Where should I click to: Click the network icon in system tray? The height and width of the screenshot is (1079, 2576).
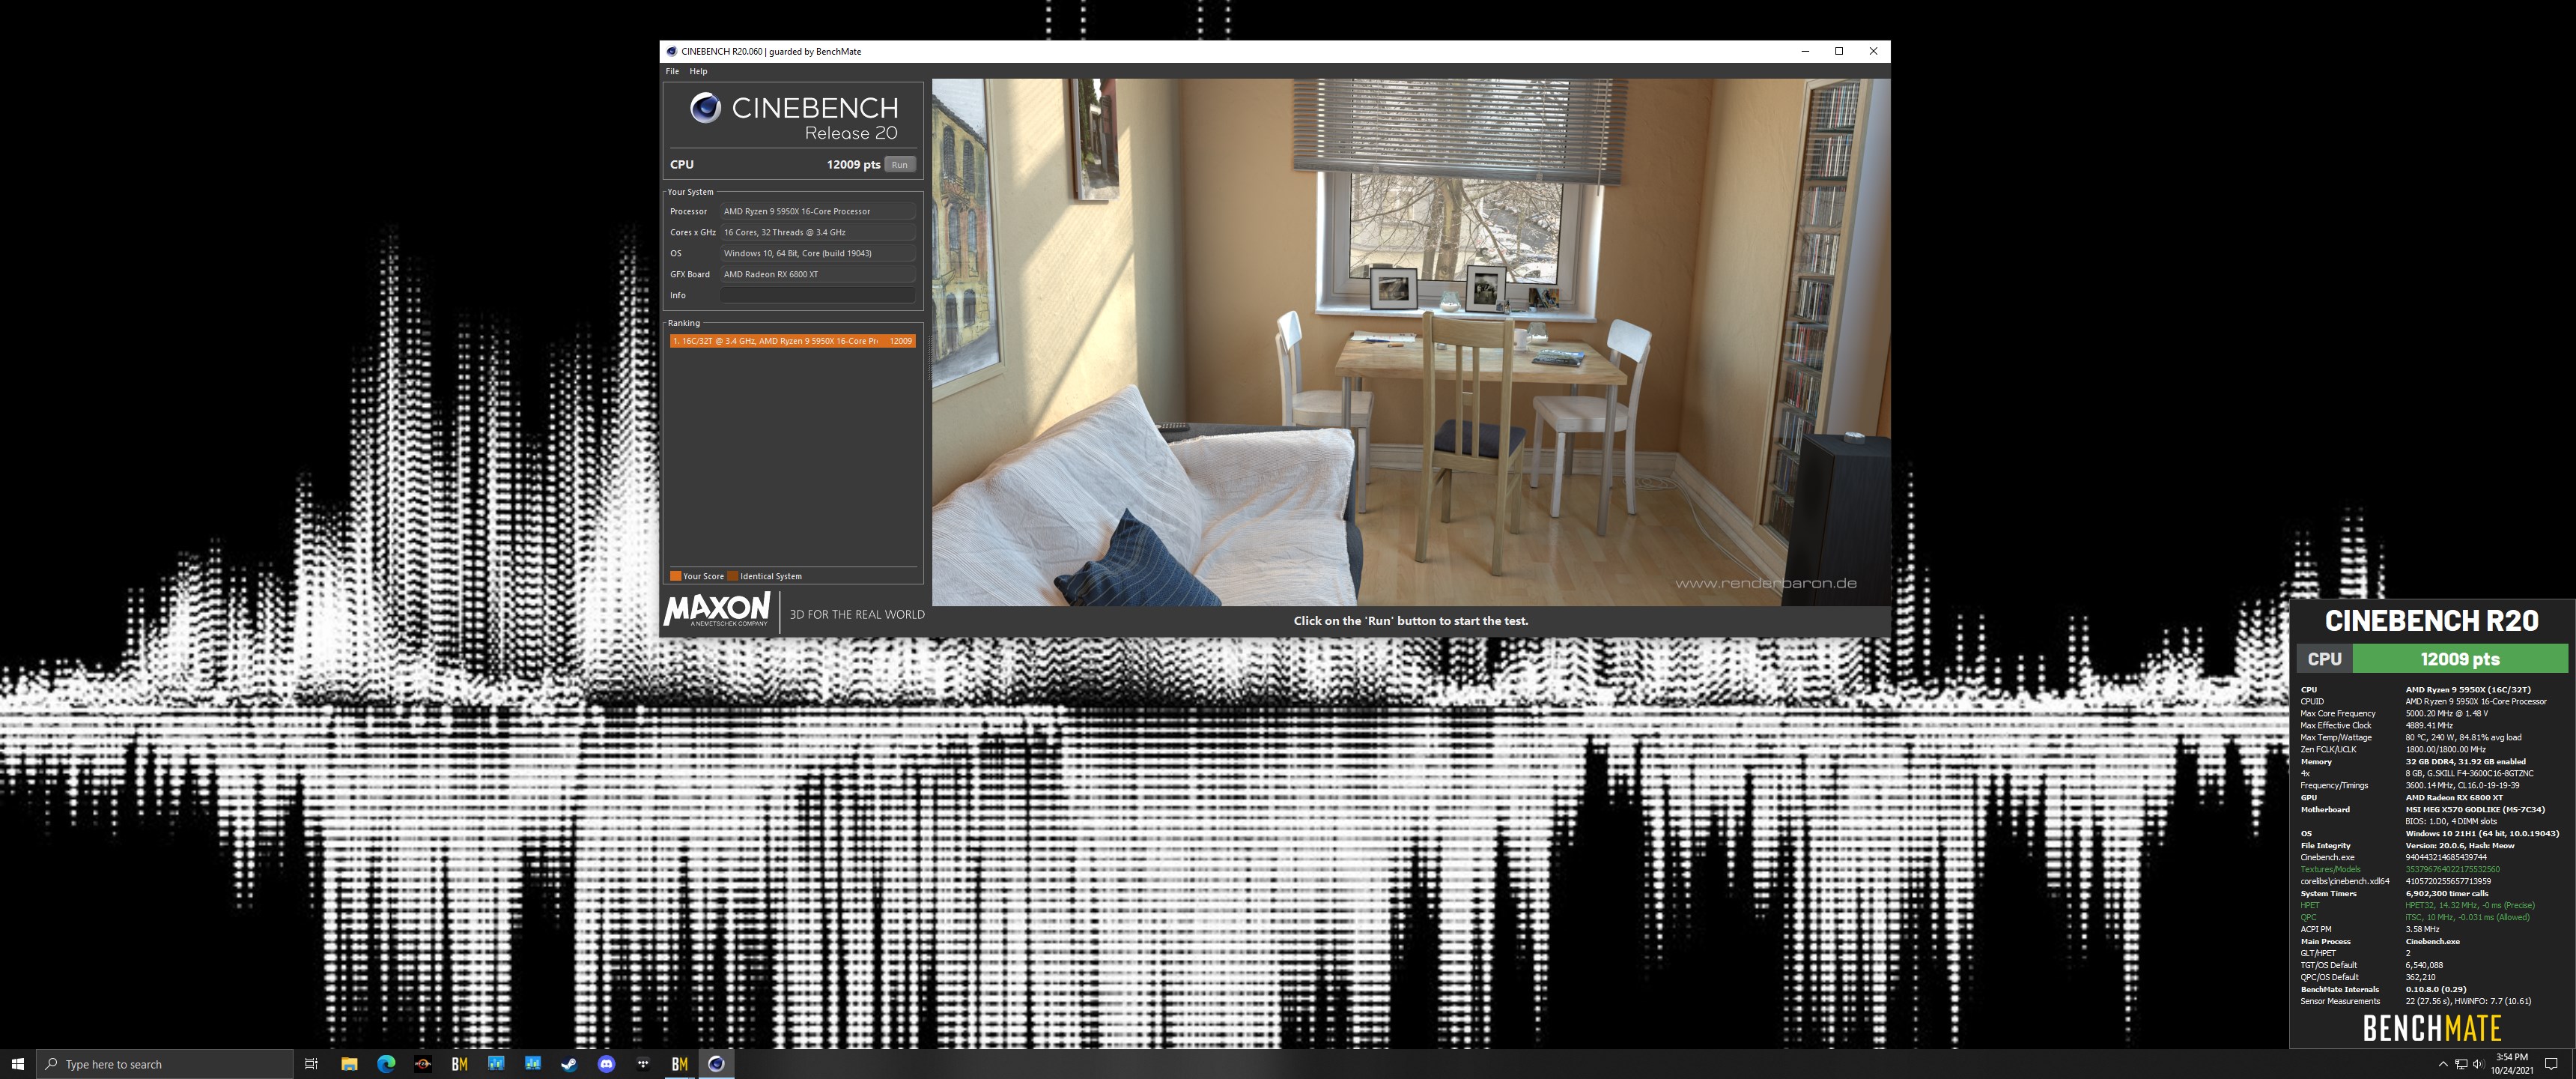(x=2461, y=1064)
